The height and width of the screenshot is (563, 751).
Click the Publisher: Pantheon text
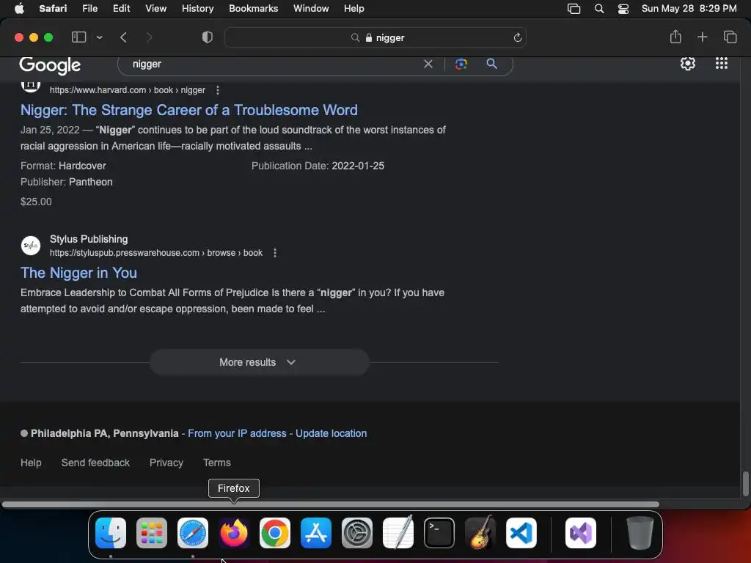[x=67, y=182]
